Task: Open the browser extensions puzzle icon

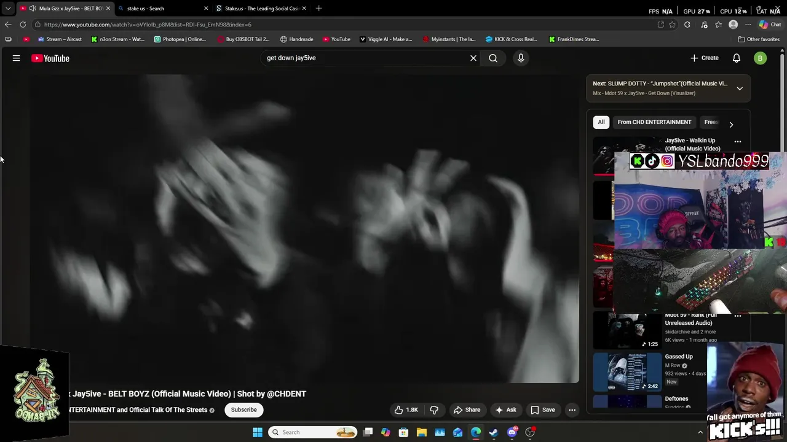Action: 687,25
